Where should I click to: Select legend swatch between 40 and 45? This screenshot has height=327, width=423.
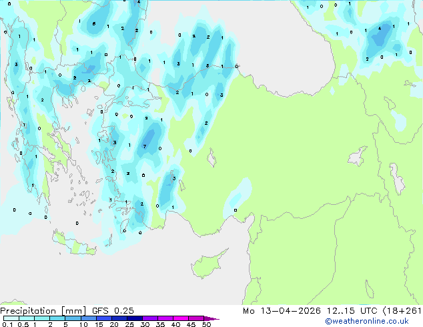tap(181, 318)
